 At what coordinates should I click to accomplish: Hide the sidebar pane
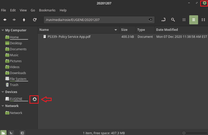(x=22, y=133)
